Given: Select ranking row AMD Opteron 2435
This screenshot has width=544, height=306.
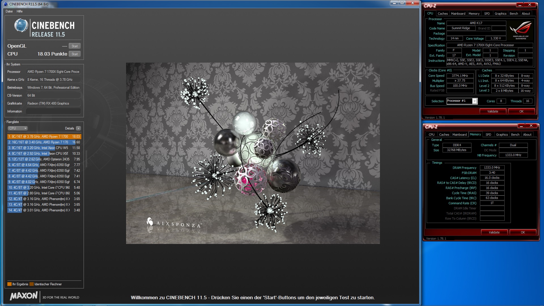Looking at the screenshot, I should [44, 159].
